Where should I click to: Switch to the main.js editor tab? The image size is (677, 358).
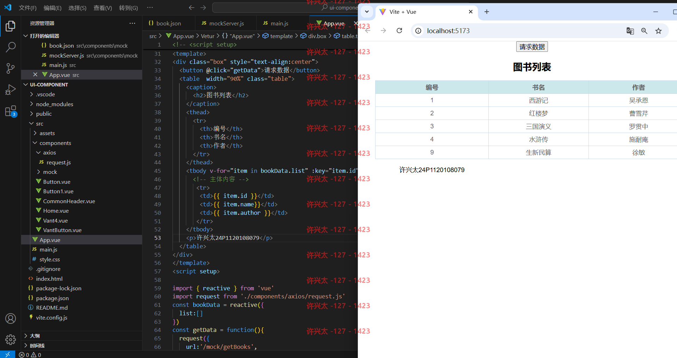pyautogui.click(x=279, y=23)
